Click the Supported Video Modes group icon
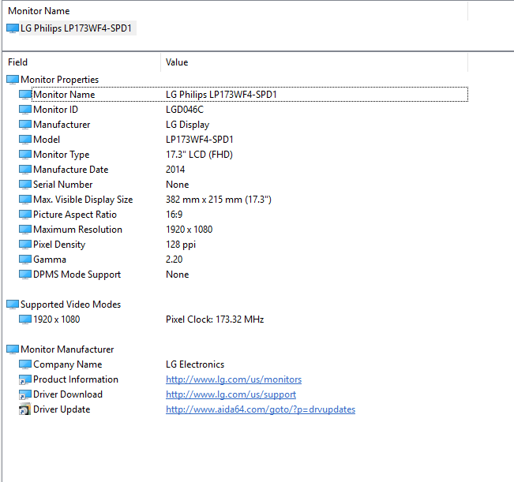The image size is (514, 482). click(x=13, y=305)
